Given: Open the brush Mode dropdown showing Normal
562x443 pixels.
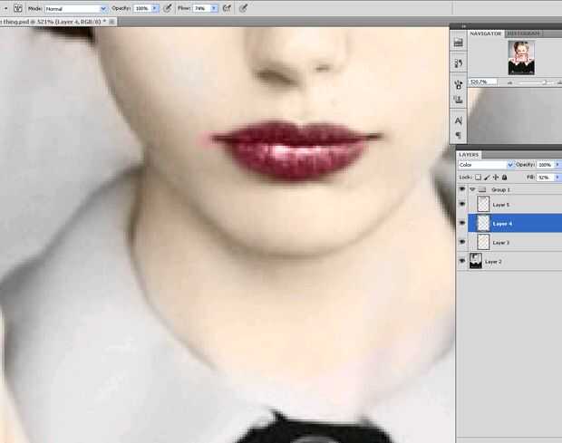Looking at the screenshot, I should coord(75,8).
